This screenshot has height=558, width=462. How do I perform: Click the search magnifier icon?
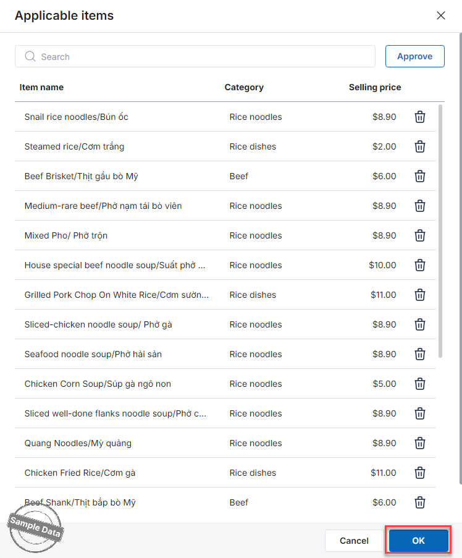click(30, 57)
